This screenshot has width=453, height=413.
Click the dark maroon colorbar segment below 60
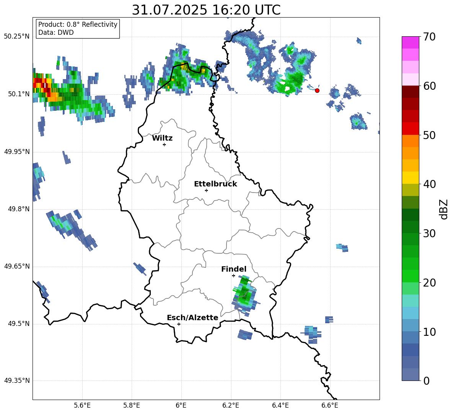click(x=410, y=92)
